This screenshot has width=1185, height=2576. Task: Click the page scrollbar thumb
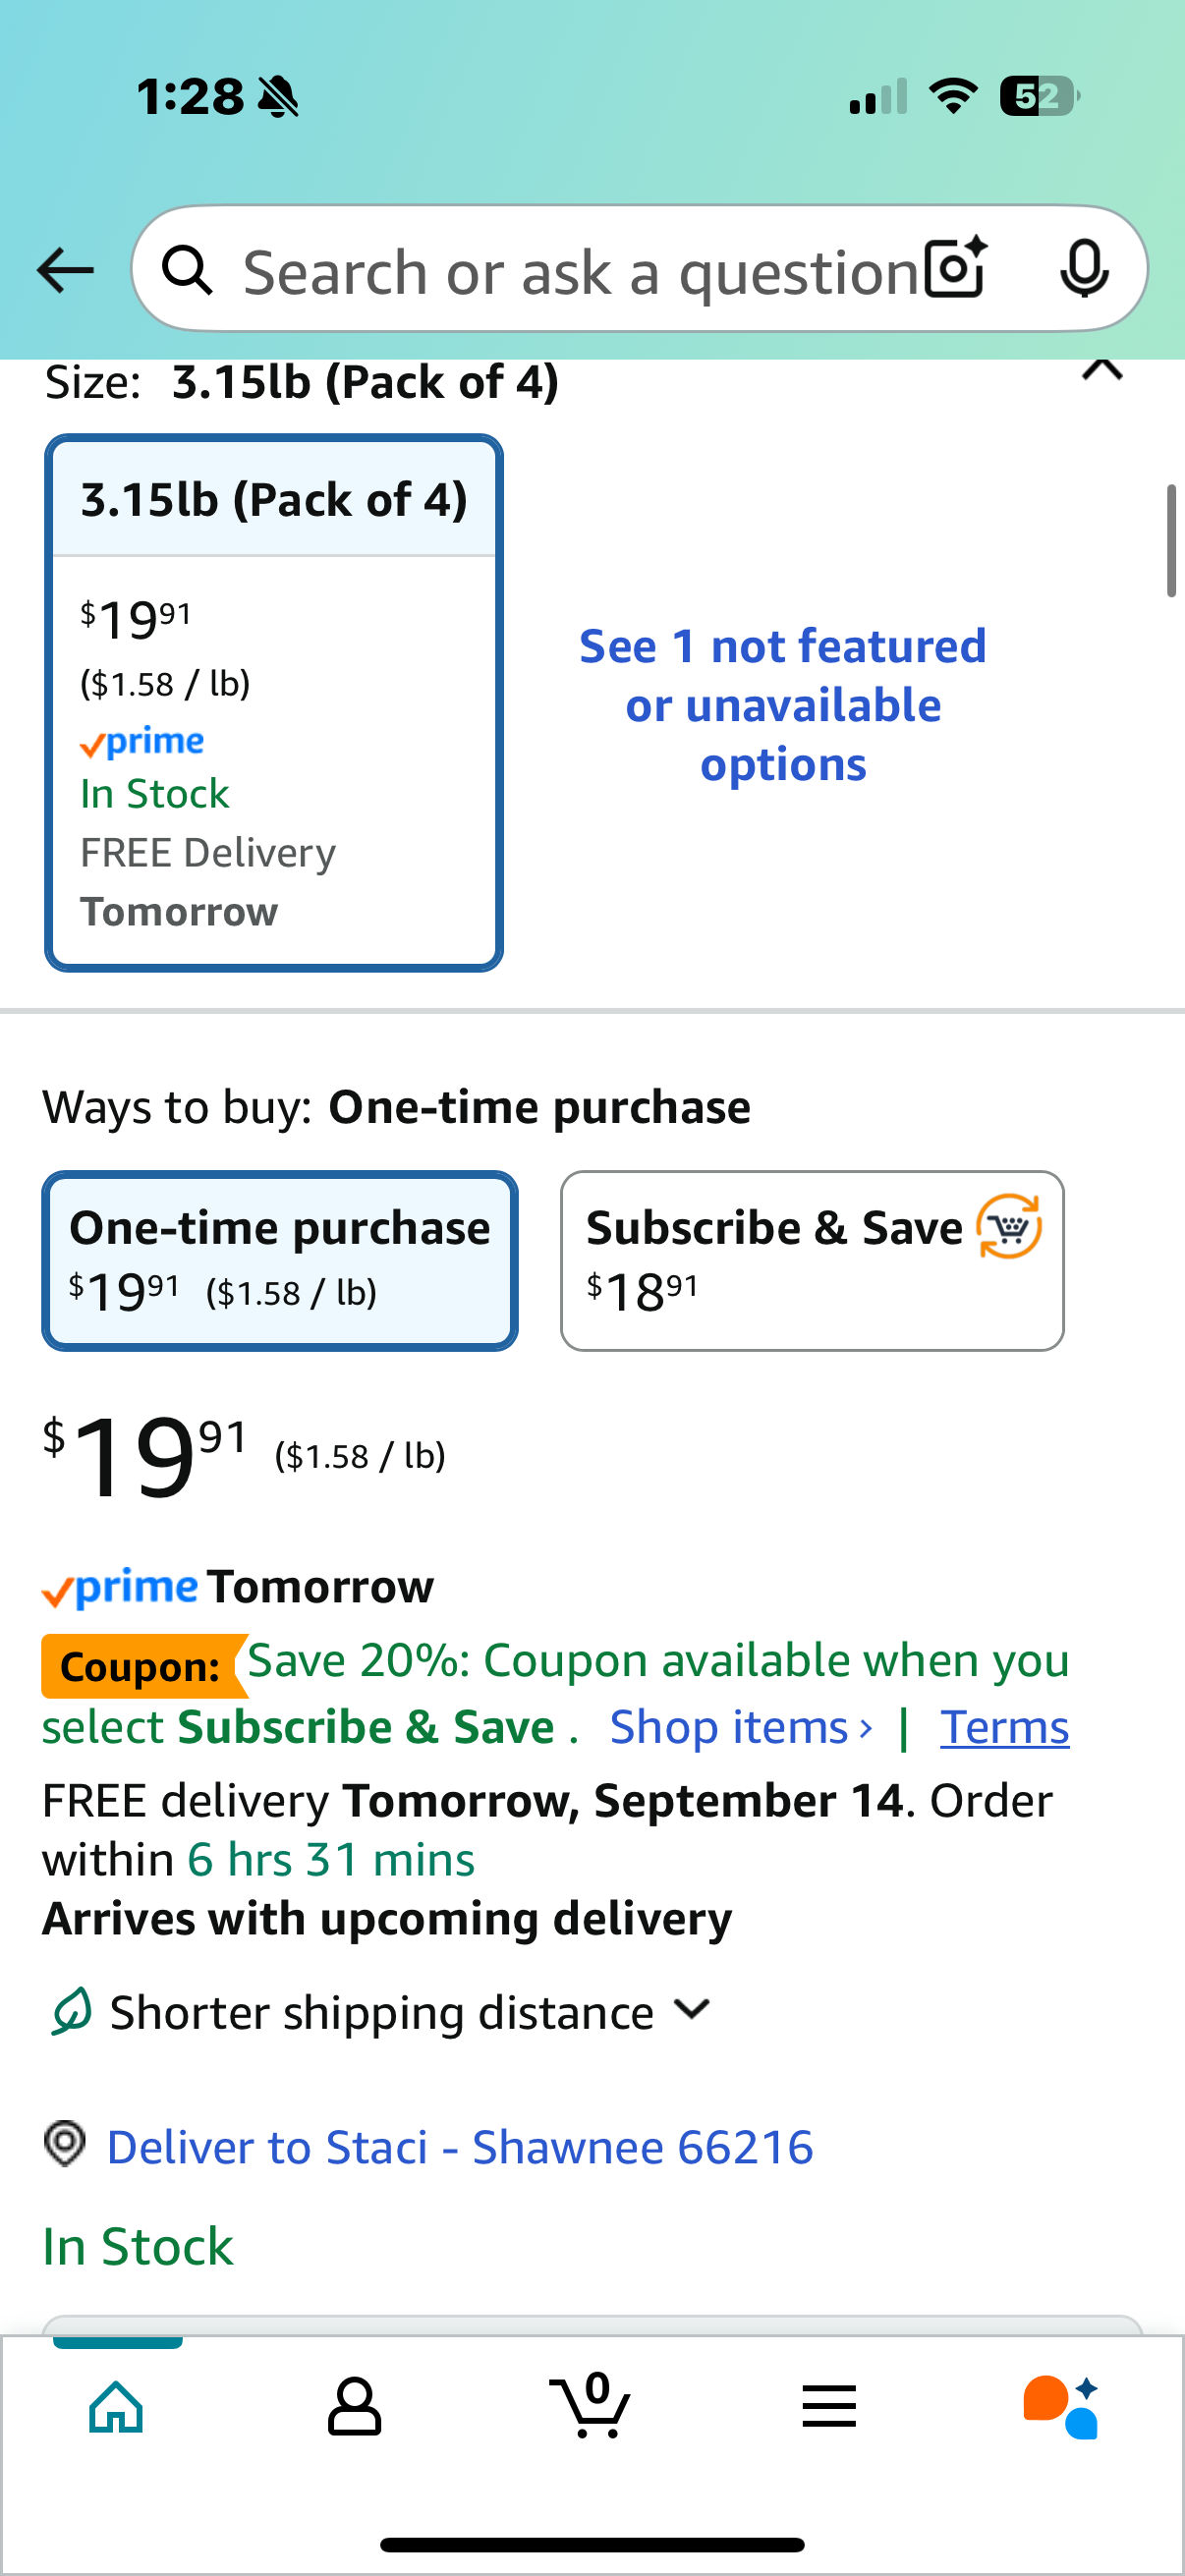coord(1171,540)
